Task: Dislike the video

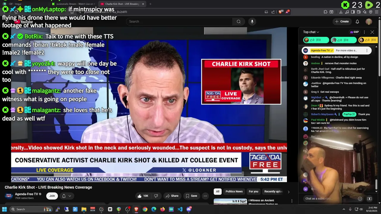Action: tap(156, 196)
